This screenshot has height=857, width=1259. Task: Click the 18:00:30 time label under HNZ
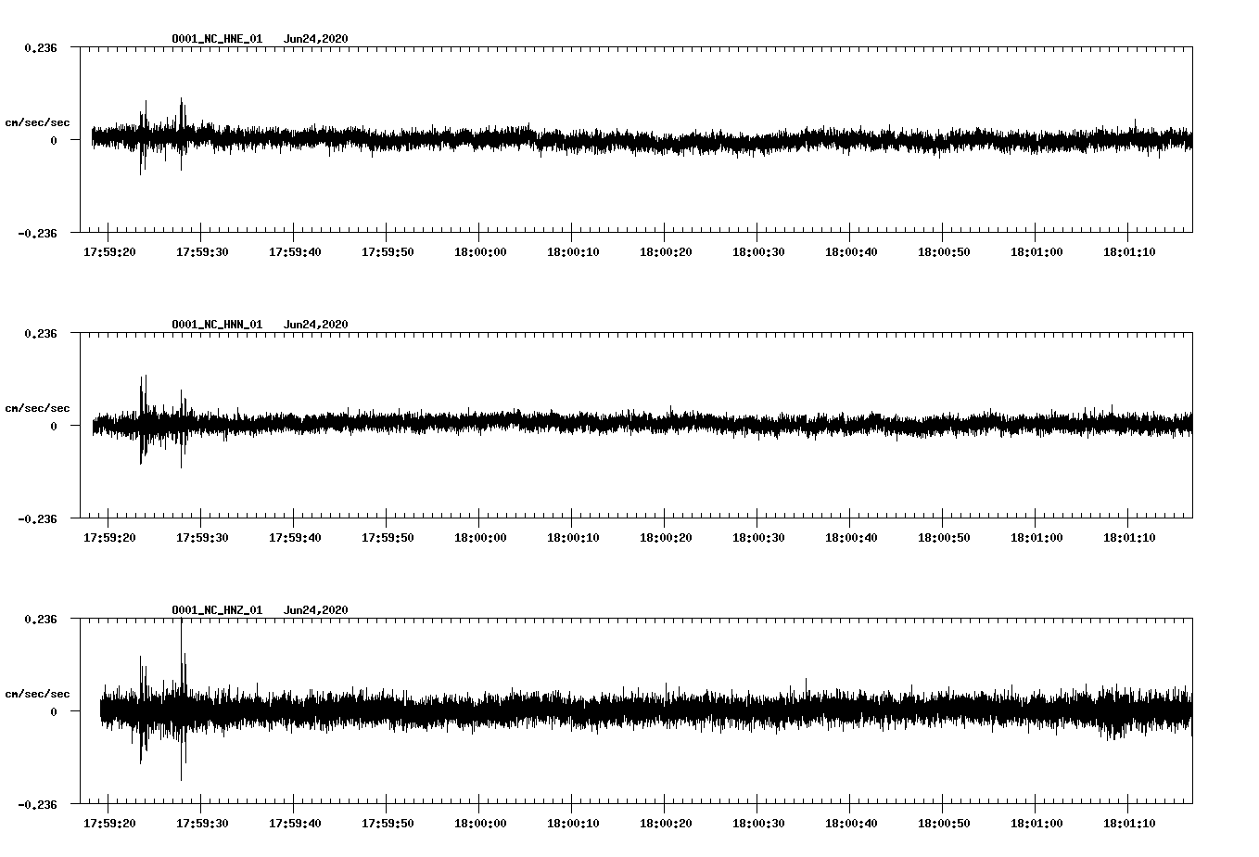(x=758, y=823)
